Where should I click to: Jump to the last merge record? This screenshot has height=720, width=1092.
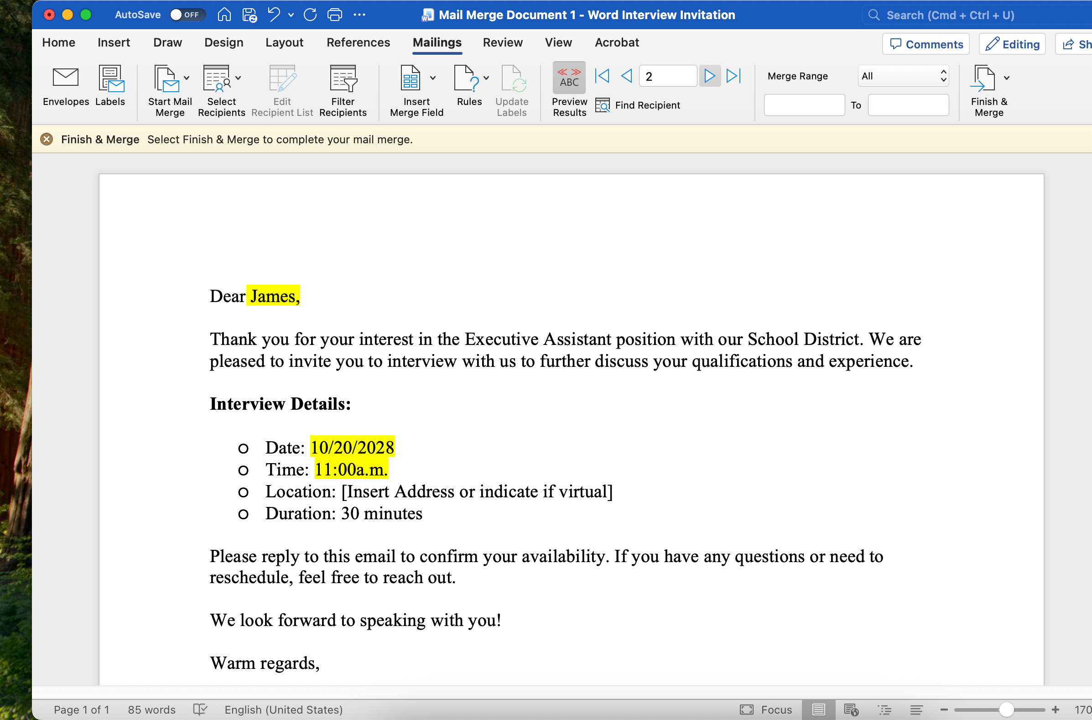(x=733, y=76)
